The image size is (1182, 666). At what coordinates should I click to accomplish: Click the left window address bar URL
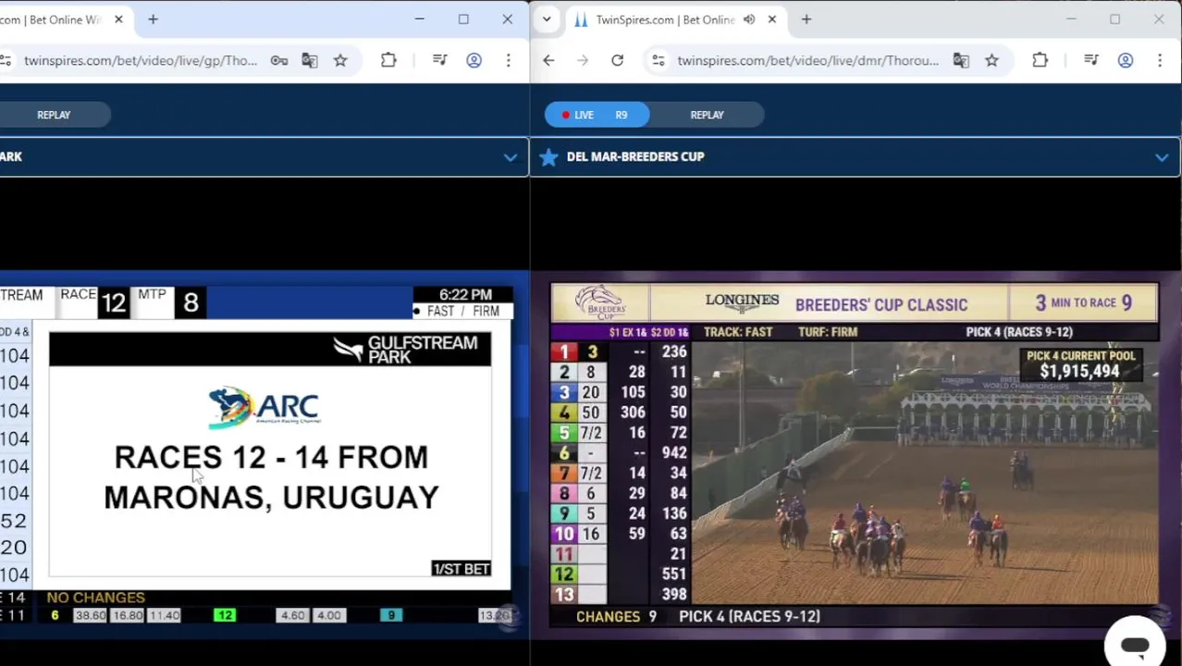[141, 61]
